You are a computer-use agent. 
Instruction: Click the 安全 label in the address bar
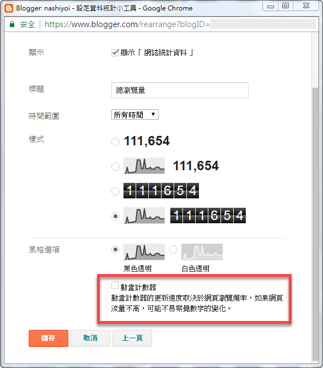point(28,24)
